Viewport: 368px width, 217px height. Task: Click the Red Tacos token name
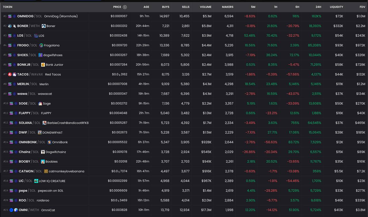53,75
